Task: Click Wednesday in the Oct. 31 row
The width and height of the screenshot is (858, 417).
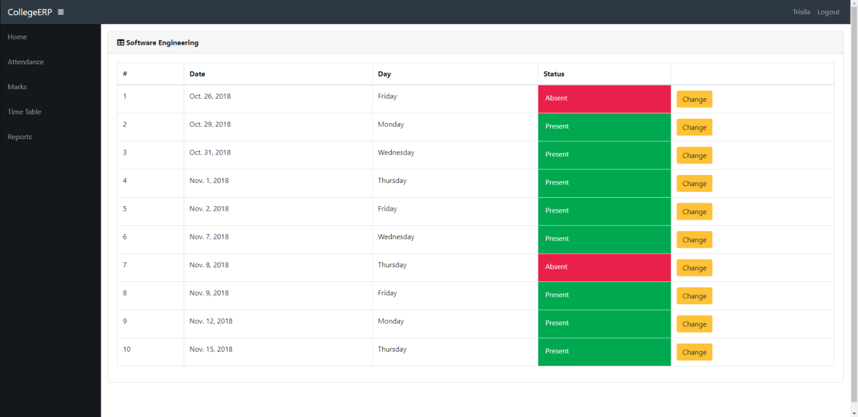Action: [x=396, y=153]
